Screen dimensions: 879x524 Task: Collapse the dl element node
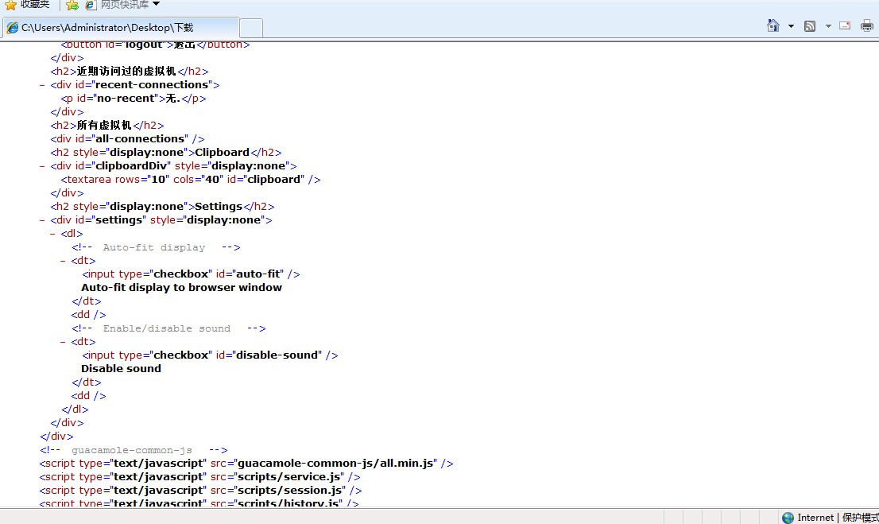click(52, 234)
